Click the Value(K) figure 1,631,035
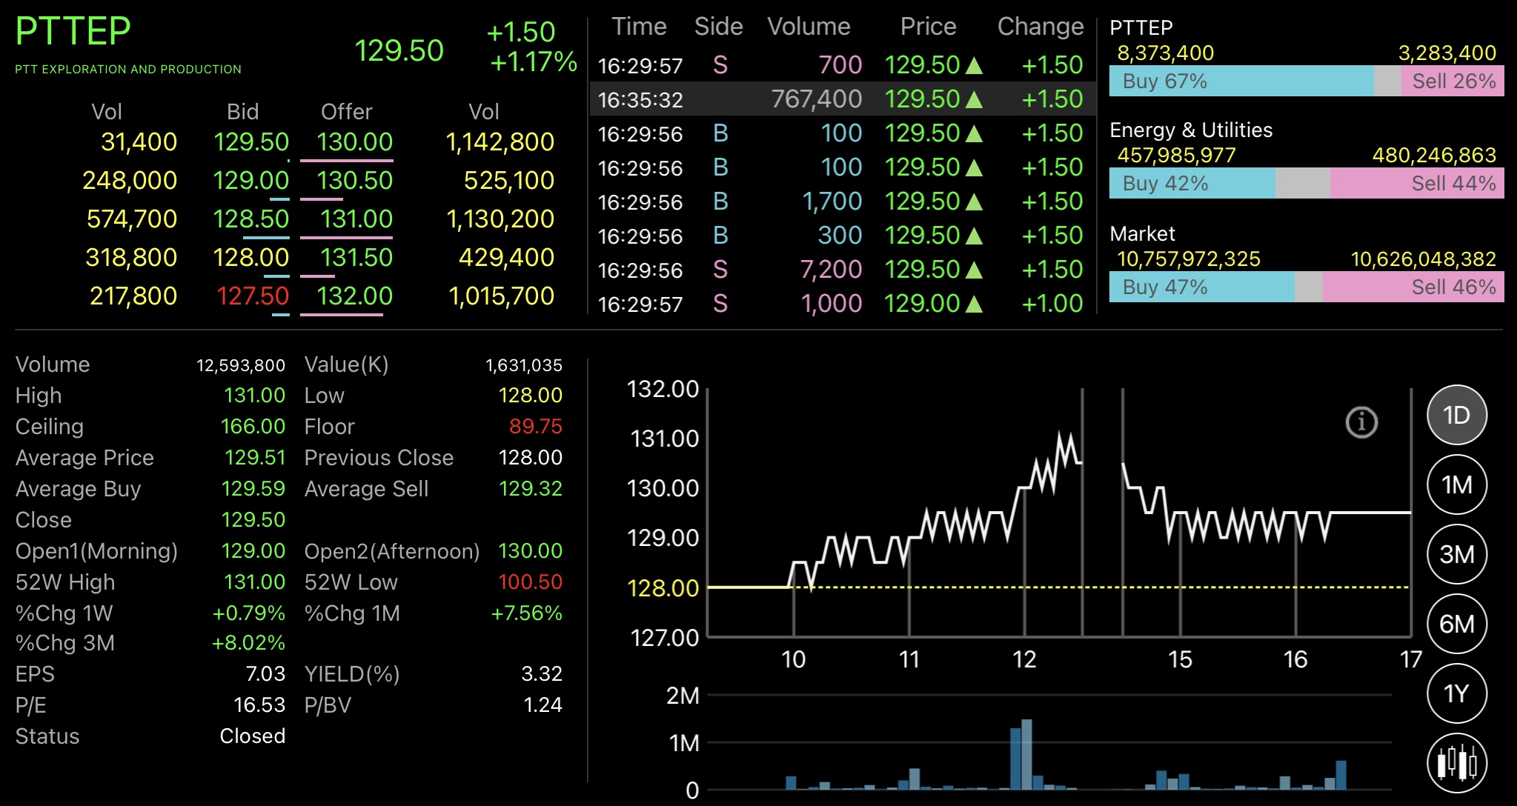Image resolution: width=1517 pixels, height=806 pixels. coord(524,365)
